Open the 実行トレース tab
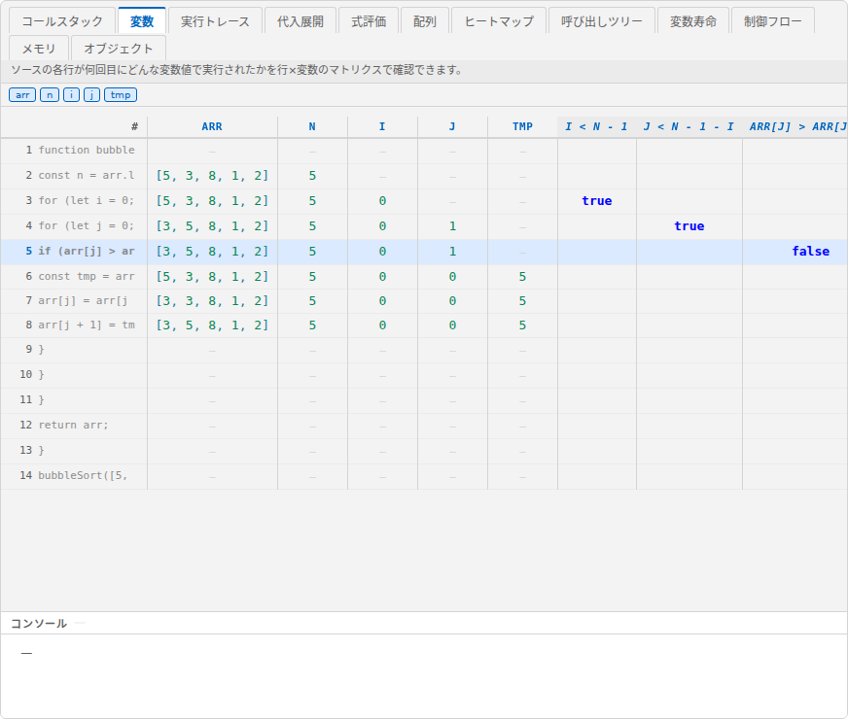 click(215, 21)
